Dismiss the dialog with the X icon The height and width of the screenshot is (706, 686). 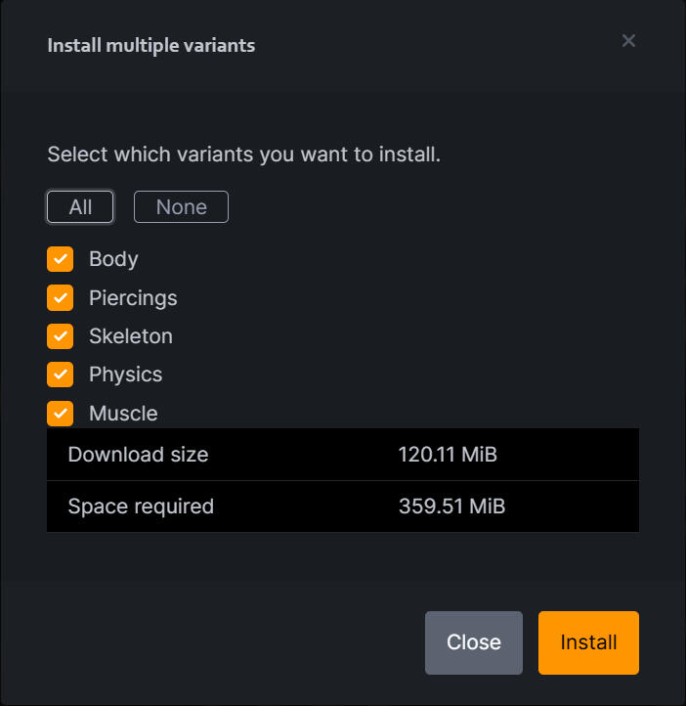point(628,40)
